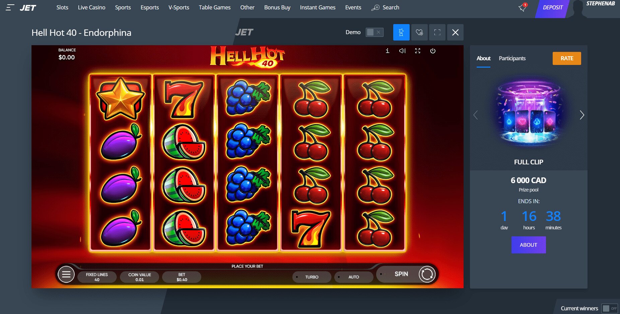Screen dimensions: 620x314
Task: Open game info with the i icon
Action: point(388,51)
